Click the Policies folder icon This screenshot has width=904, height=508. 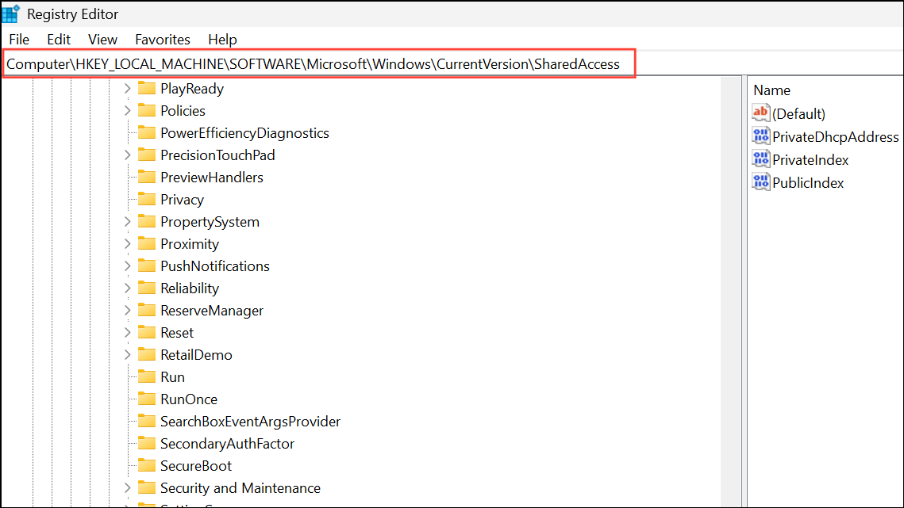coord(147,111)
